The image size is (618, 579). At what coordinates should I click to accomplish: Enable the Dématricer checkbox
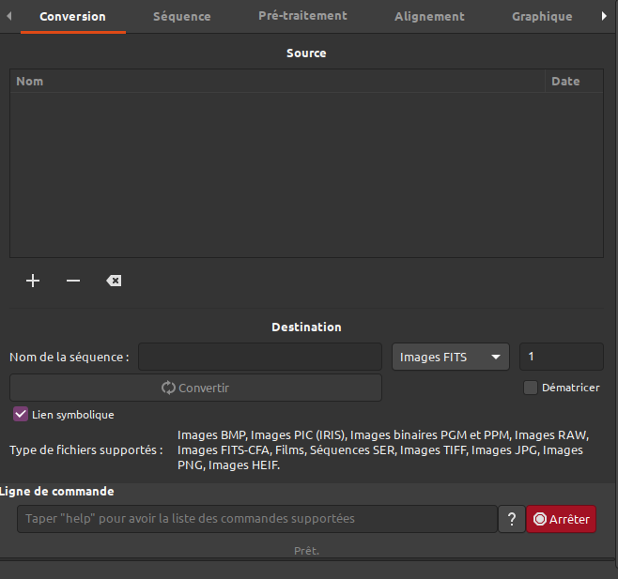[531, 388]
